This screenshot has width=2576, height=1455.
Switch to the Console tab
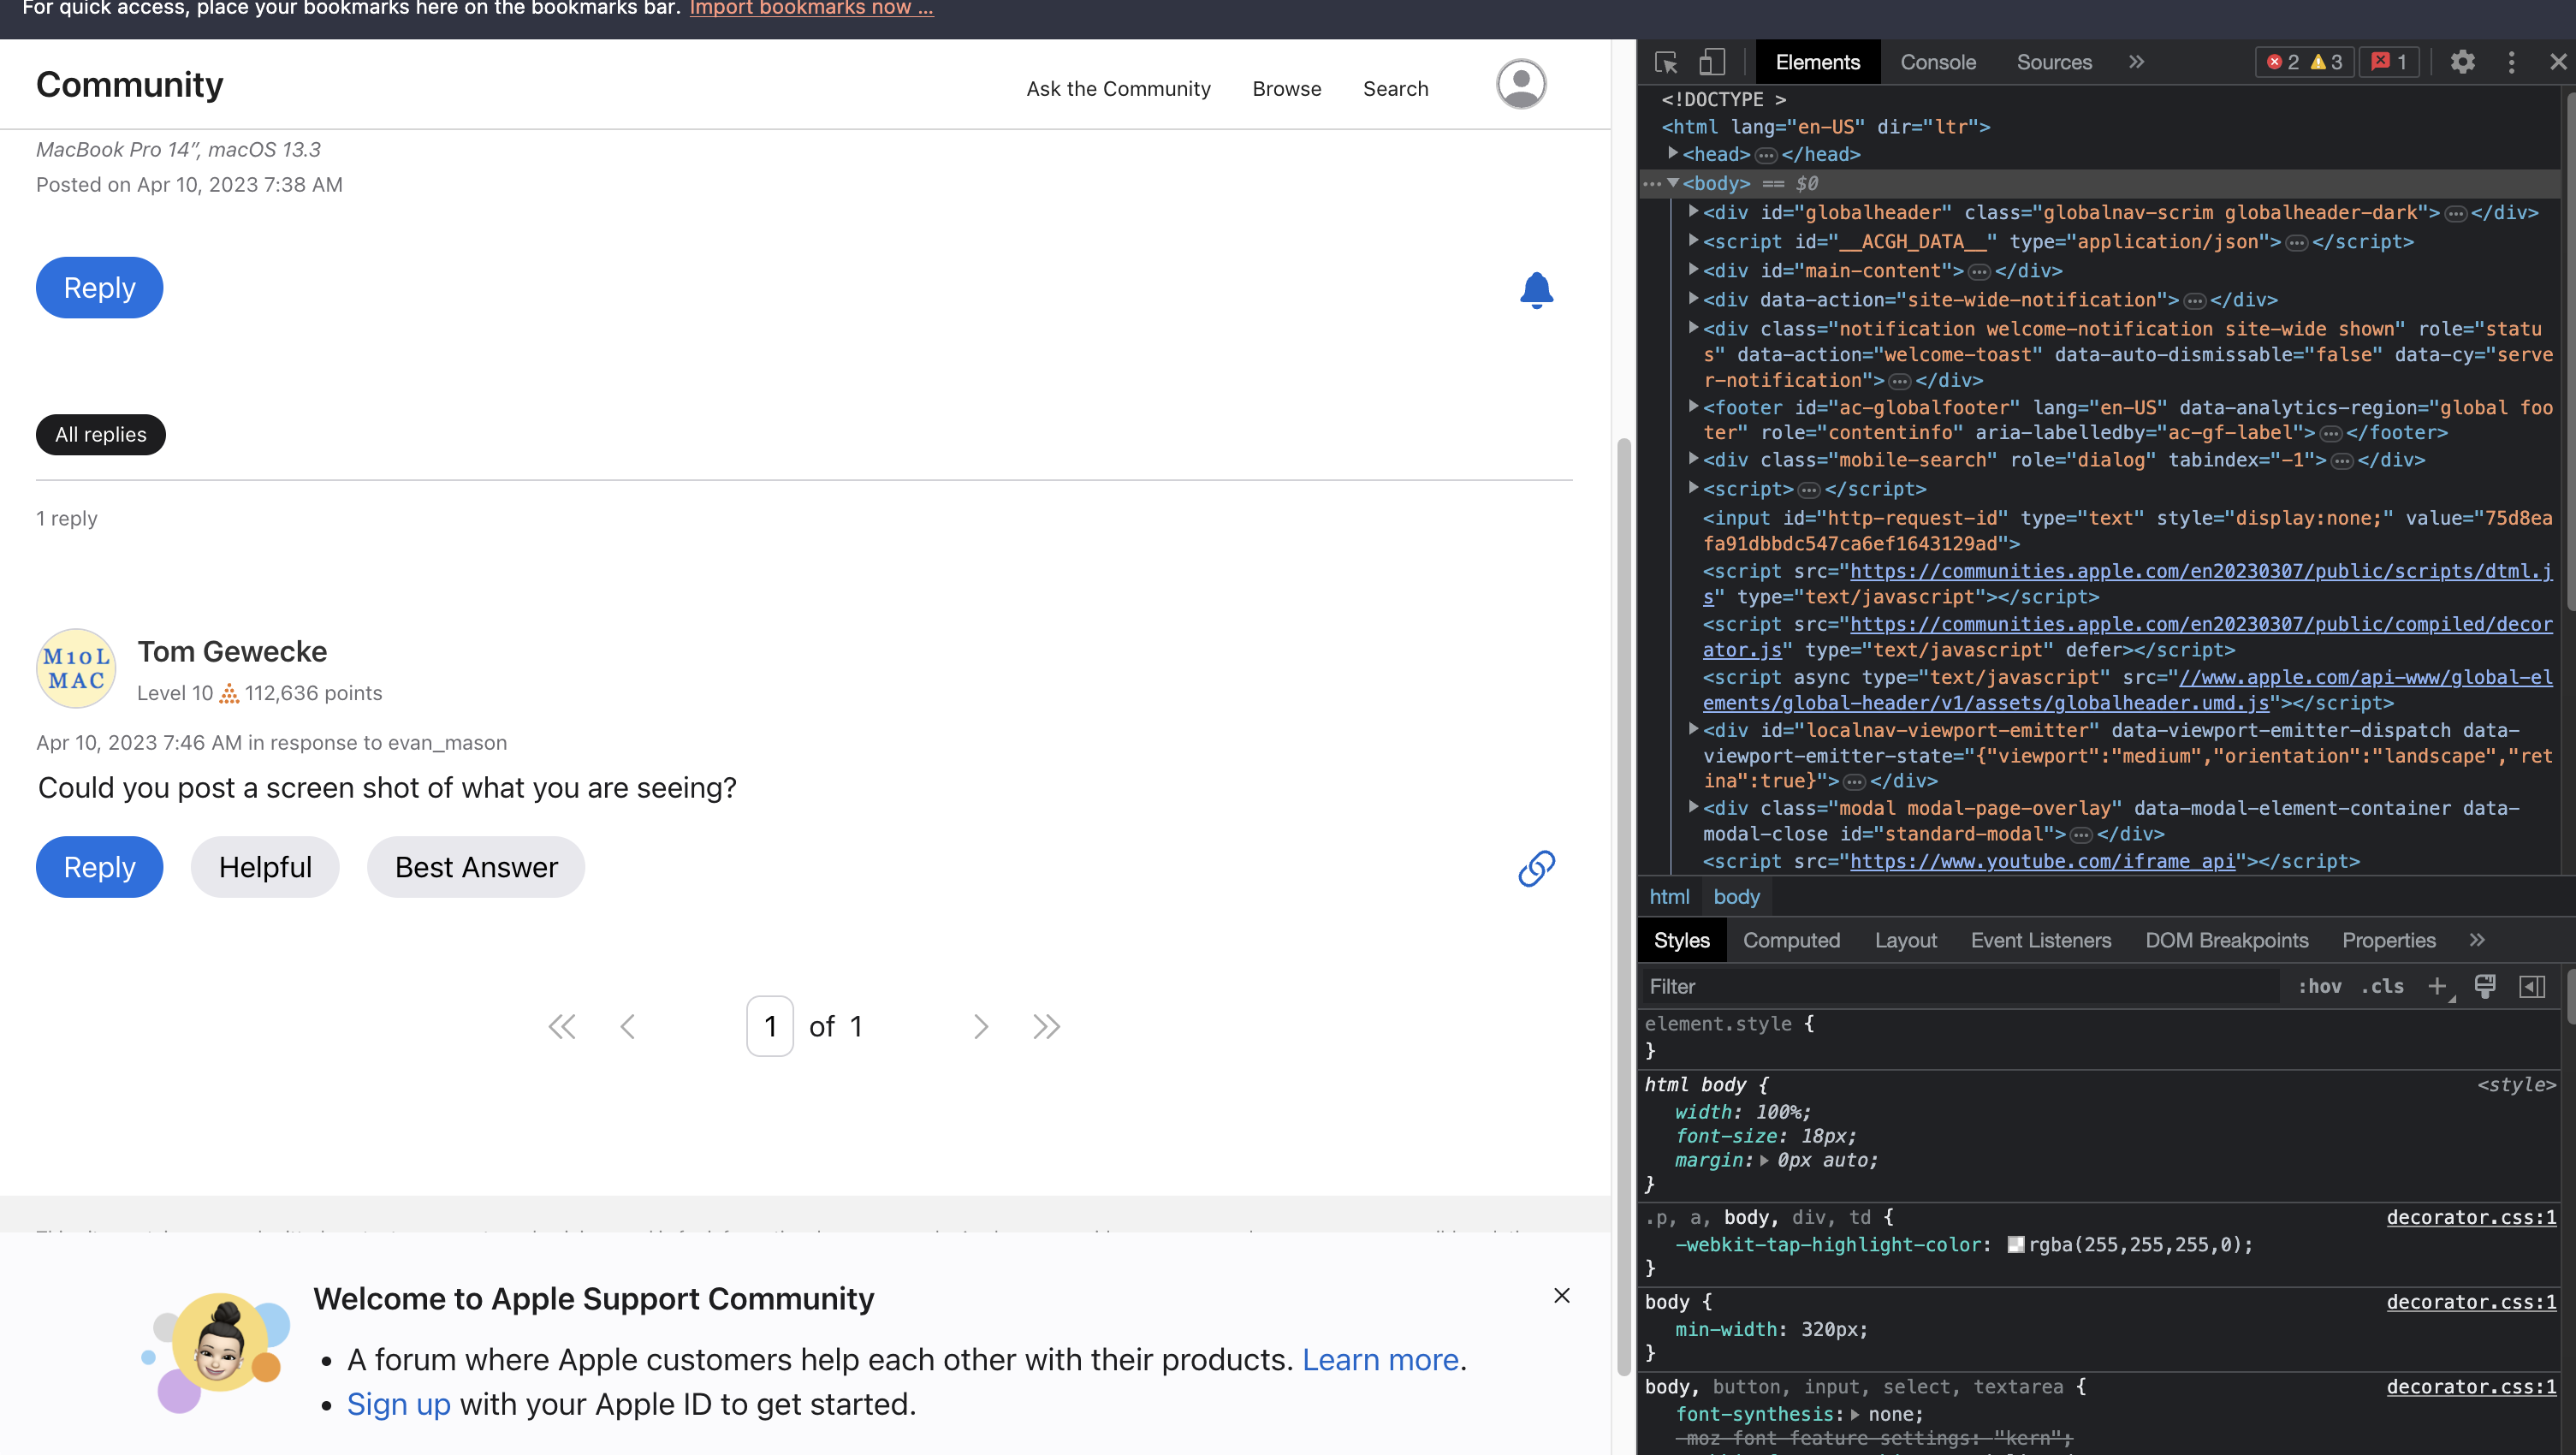pos(1937,62)
